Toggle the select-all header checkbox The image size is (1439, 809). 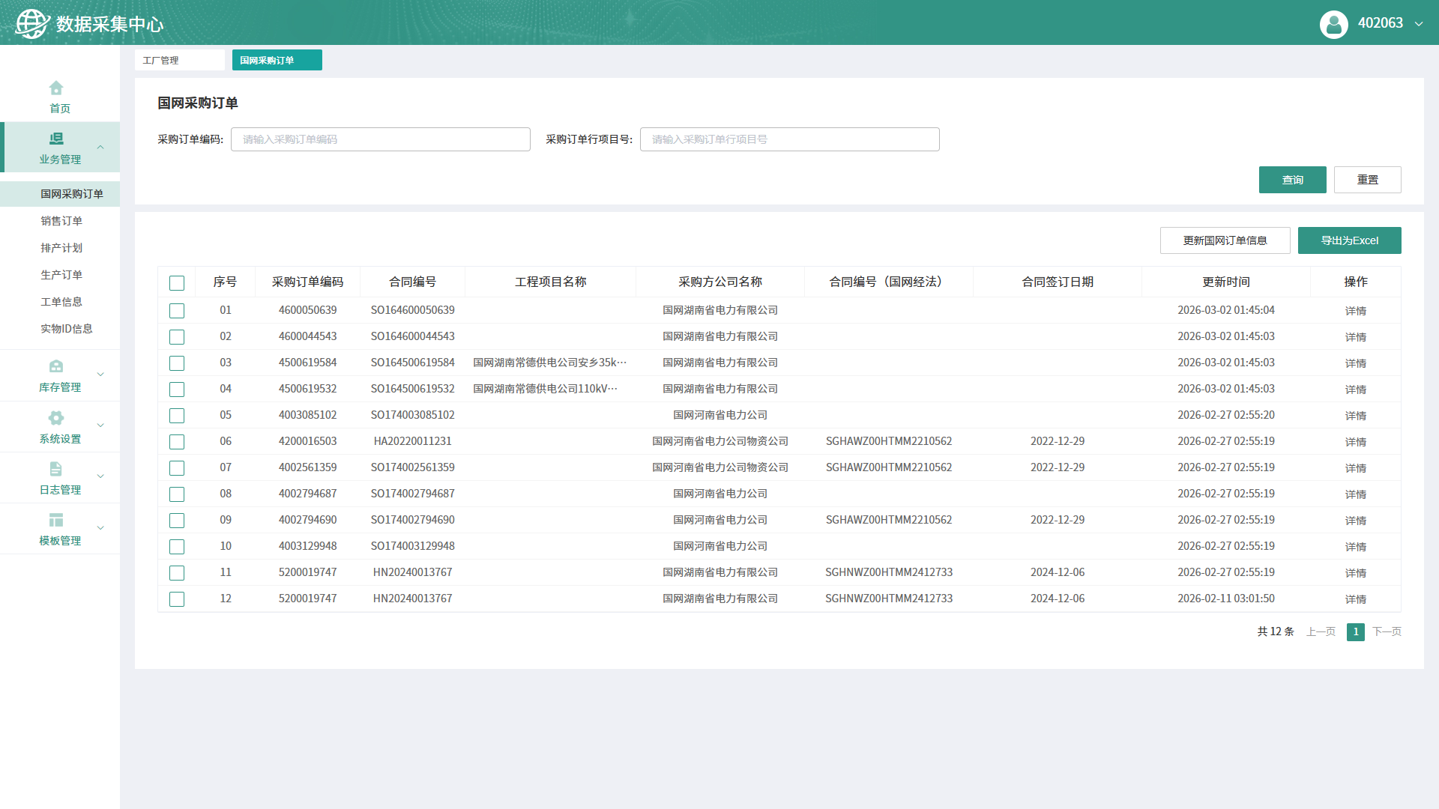click(177, 283)
